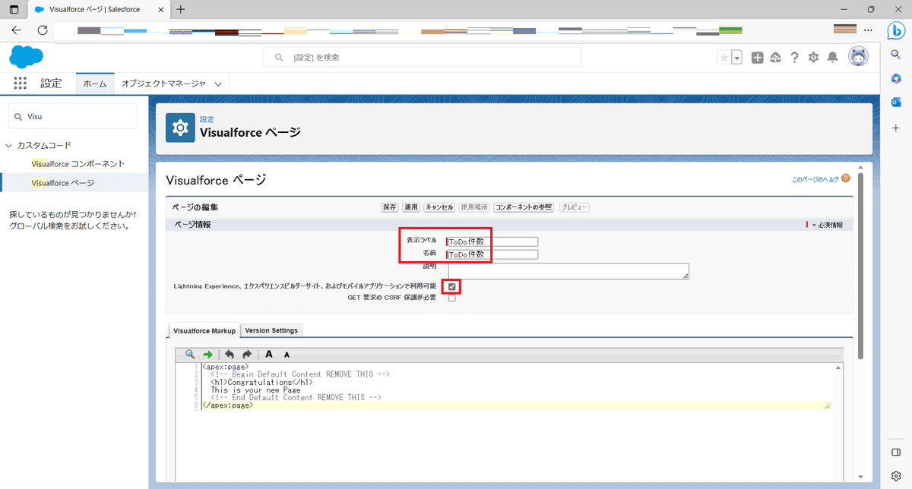Click the Congratulations code line
This screenshot has width=912, height=489.
tap(261, 383)
